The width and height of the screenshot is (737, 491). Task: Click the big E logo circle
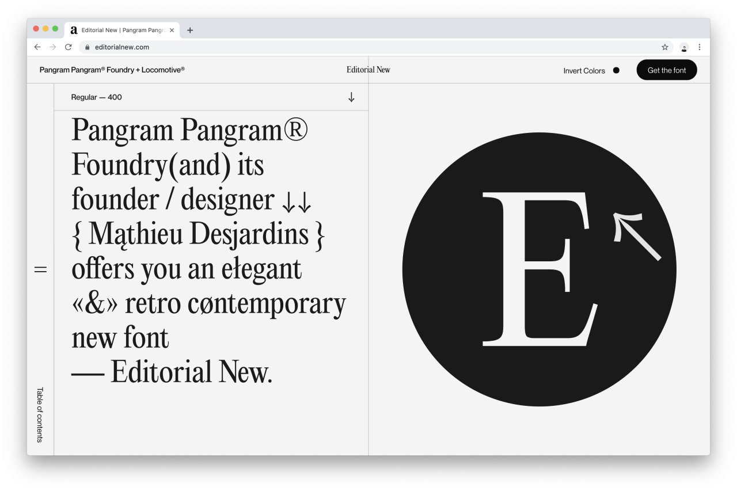click(539, 269)
